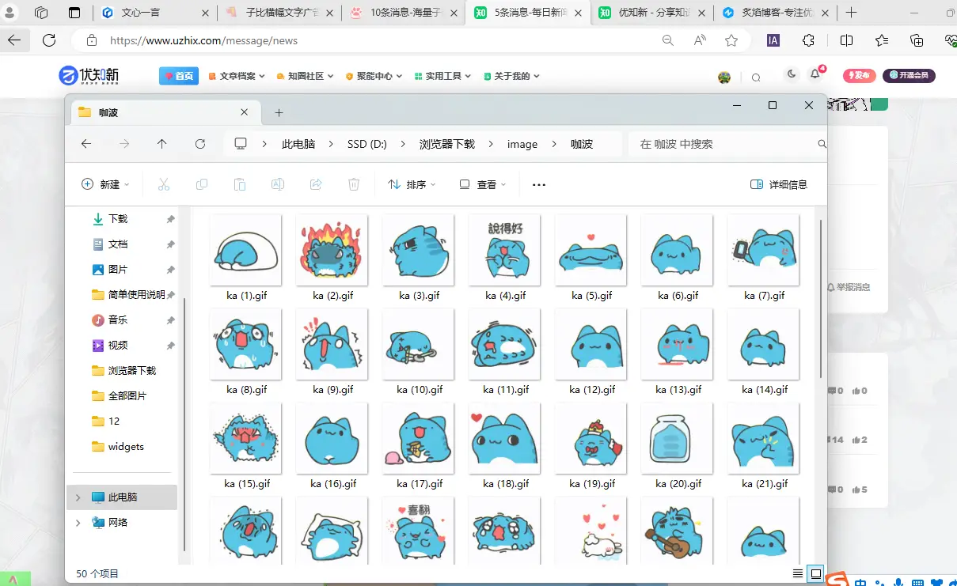
Task: Click the Paste clipboard icon in Explorer toolbar
Action: pyautogui.click(x=240, y=184)
